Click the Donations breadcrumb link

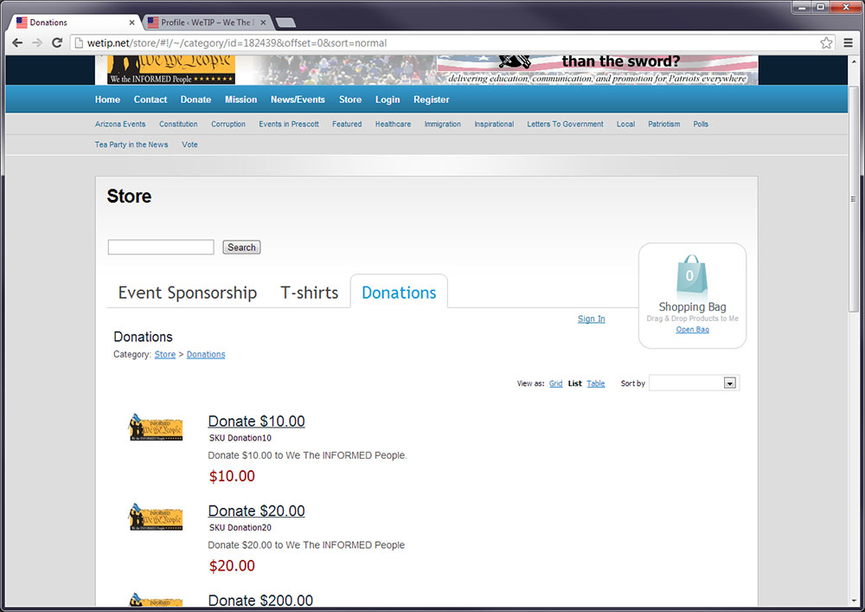click(206, 354)
